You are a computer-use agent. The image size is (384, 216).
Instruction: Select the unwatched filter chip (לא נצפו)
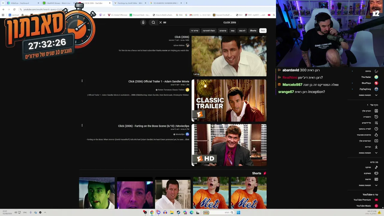coord(242,31)
